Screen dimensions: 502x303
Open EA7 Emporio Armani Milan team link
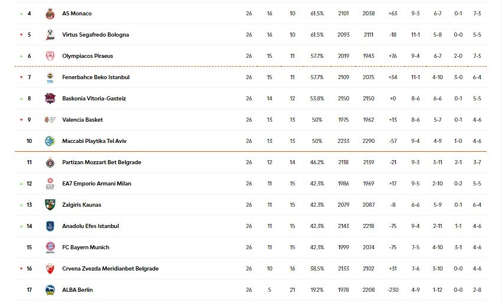96,184
